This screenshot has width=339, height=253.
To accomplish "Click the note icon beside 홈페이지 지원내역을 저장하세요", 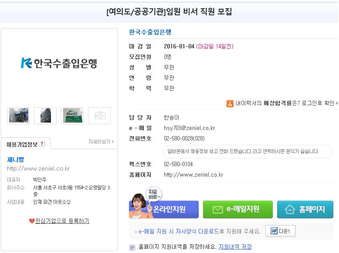I will [x=132, y=247].
